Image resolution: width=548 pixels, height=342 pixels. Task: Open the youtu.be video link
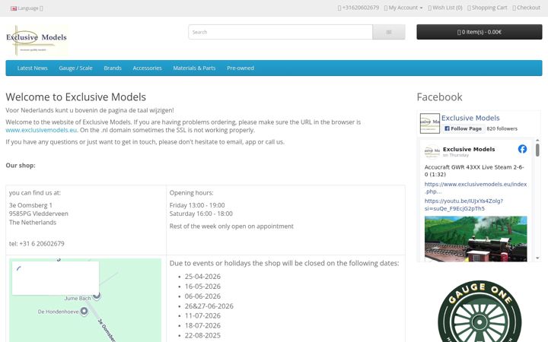click(464, 205)
